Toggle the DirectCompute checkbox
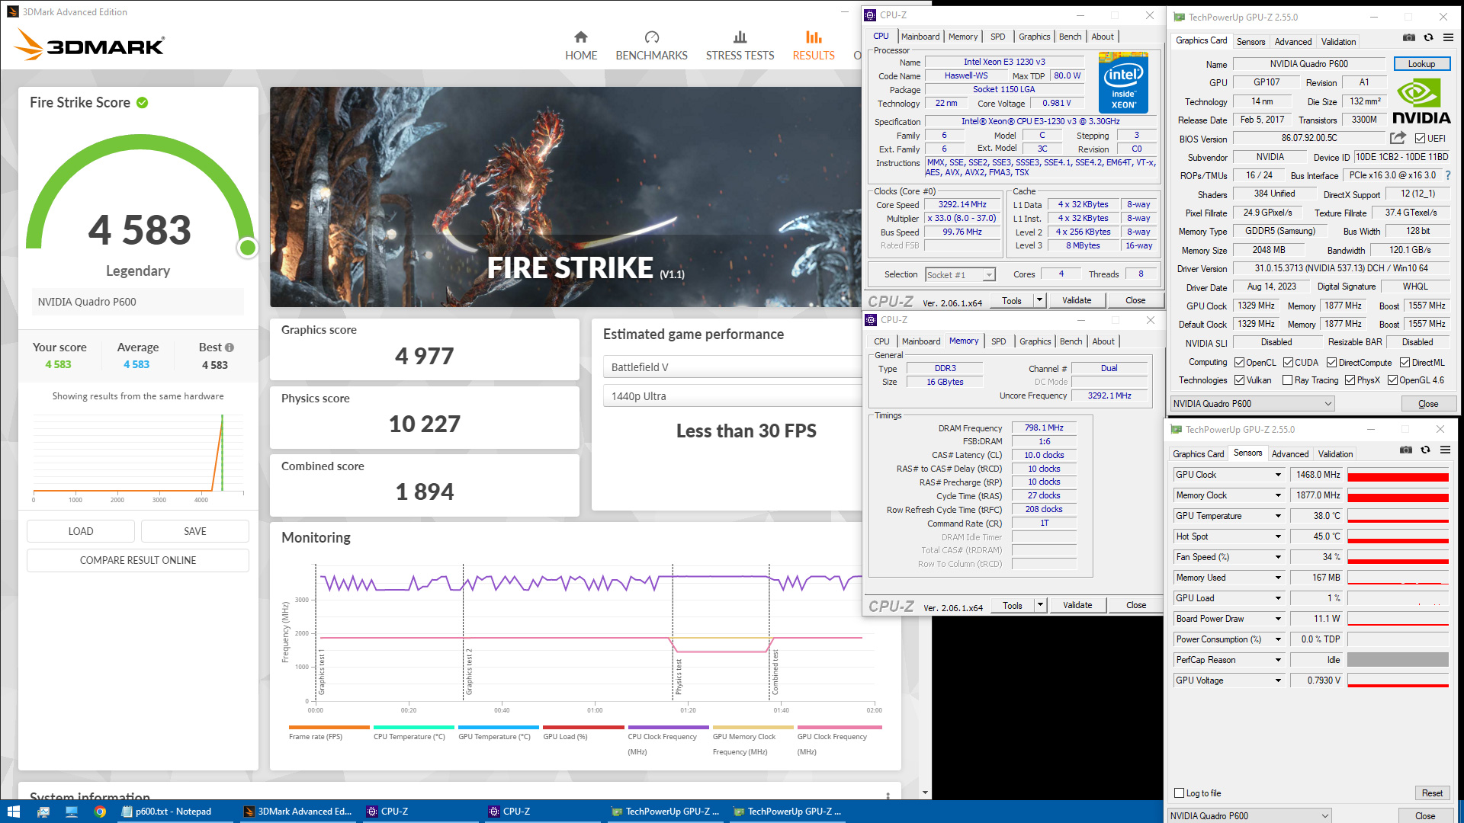1464x823 pixels. click(1331, 363)
